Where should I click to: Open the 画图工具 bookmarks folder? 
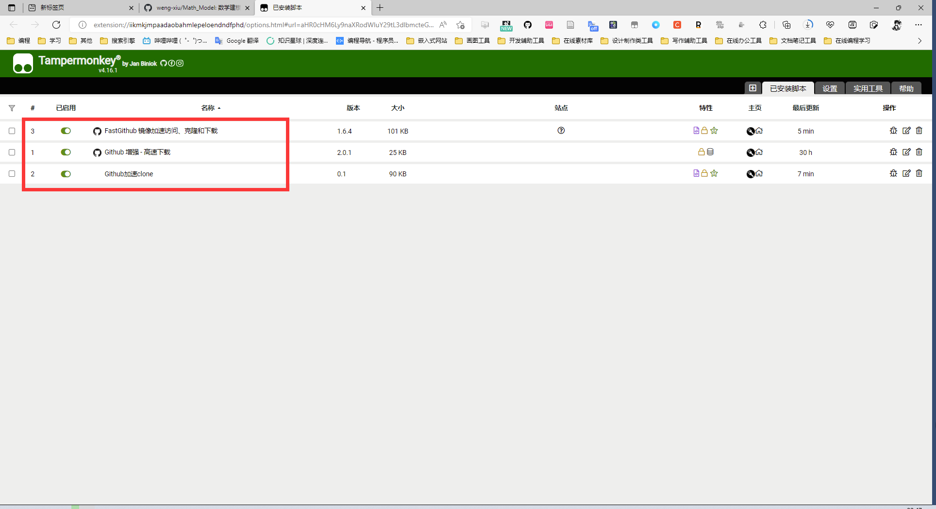472,41
